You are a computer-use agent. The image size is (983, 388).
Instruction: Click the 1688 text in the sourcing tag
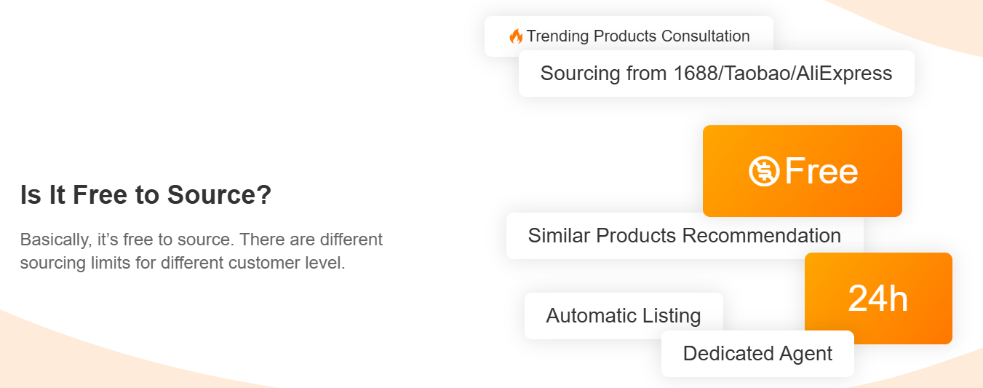click(691, 74)
